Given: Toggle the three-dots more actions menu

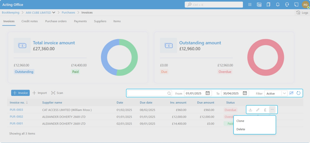Looking at the screenshot, I should tap(272, 110).
